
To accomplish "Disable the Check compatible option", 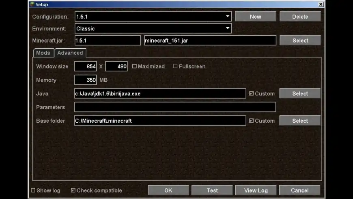I will [73, 190].
